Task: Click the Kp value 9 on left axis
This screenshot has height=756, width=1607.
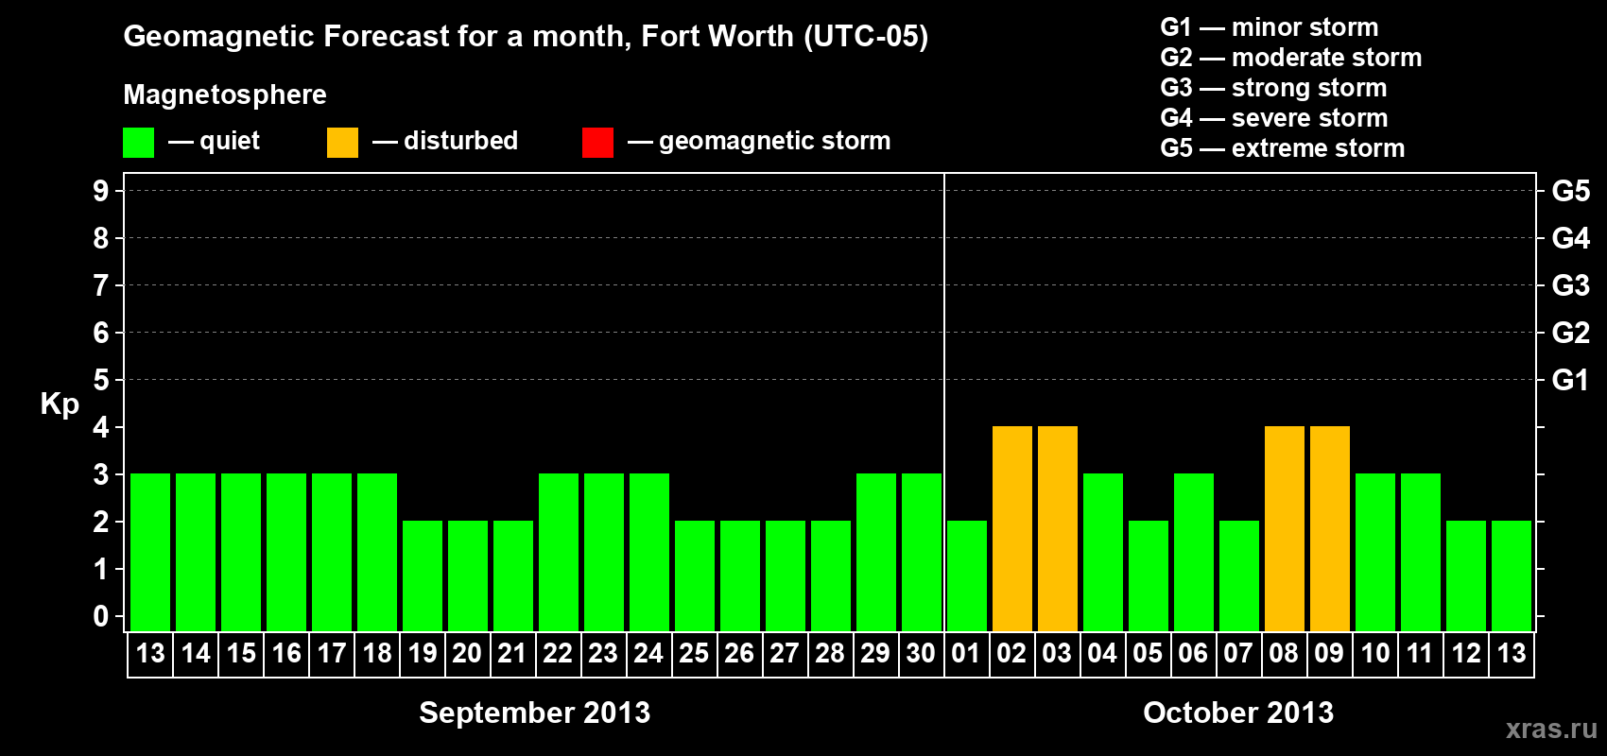Action: click(x=101, y=191)
